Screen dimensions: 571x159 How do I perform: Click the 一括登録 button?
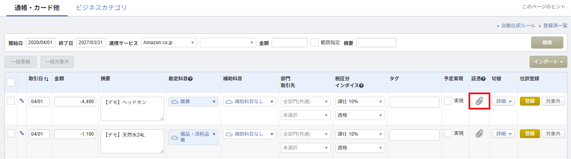21,62
